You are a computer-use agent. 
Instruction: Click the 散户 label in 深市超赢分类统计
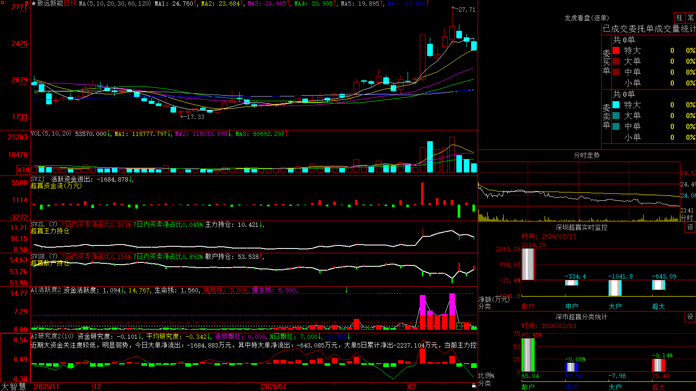(x=528, y=387)
